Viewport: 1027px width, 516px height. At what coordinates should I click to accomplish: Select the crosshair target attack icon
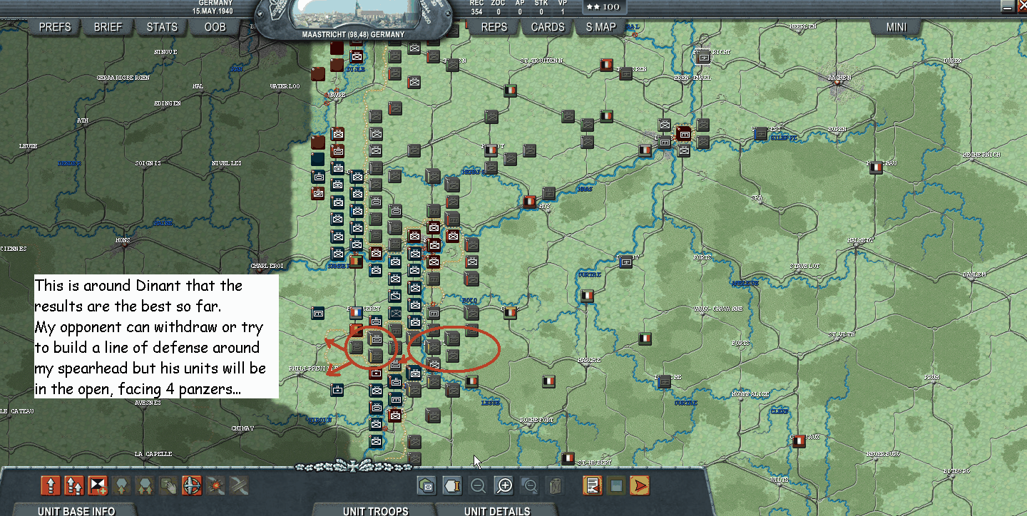click(192, 486)
